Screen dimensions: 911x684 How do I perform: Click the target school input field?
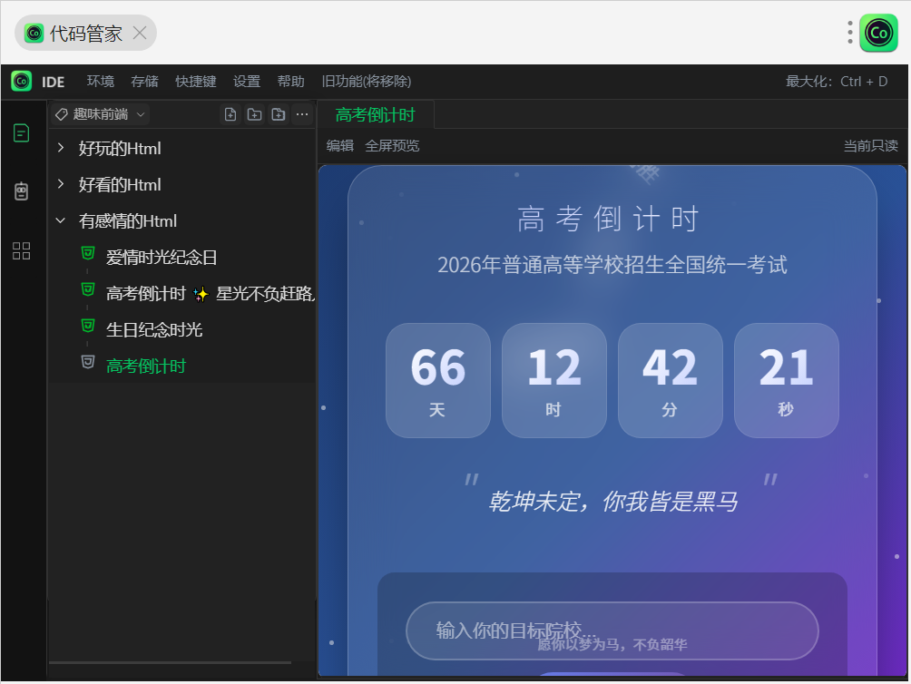(612, 630)
